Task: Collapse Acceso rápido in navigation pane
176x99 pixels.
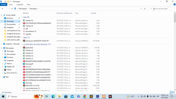Action: click(x=1, y=15)
